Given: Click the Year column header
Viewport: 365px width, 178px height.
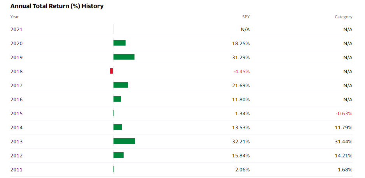Looking at the screenshot, I should pos(14,17).
